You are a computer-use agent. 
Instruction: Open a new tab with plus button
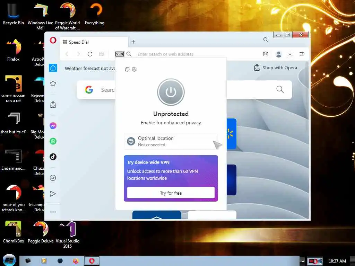pos(133,42)
